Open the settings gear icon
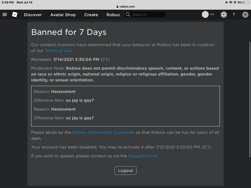 tap(245, 15)
